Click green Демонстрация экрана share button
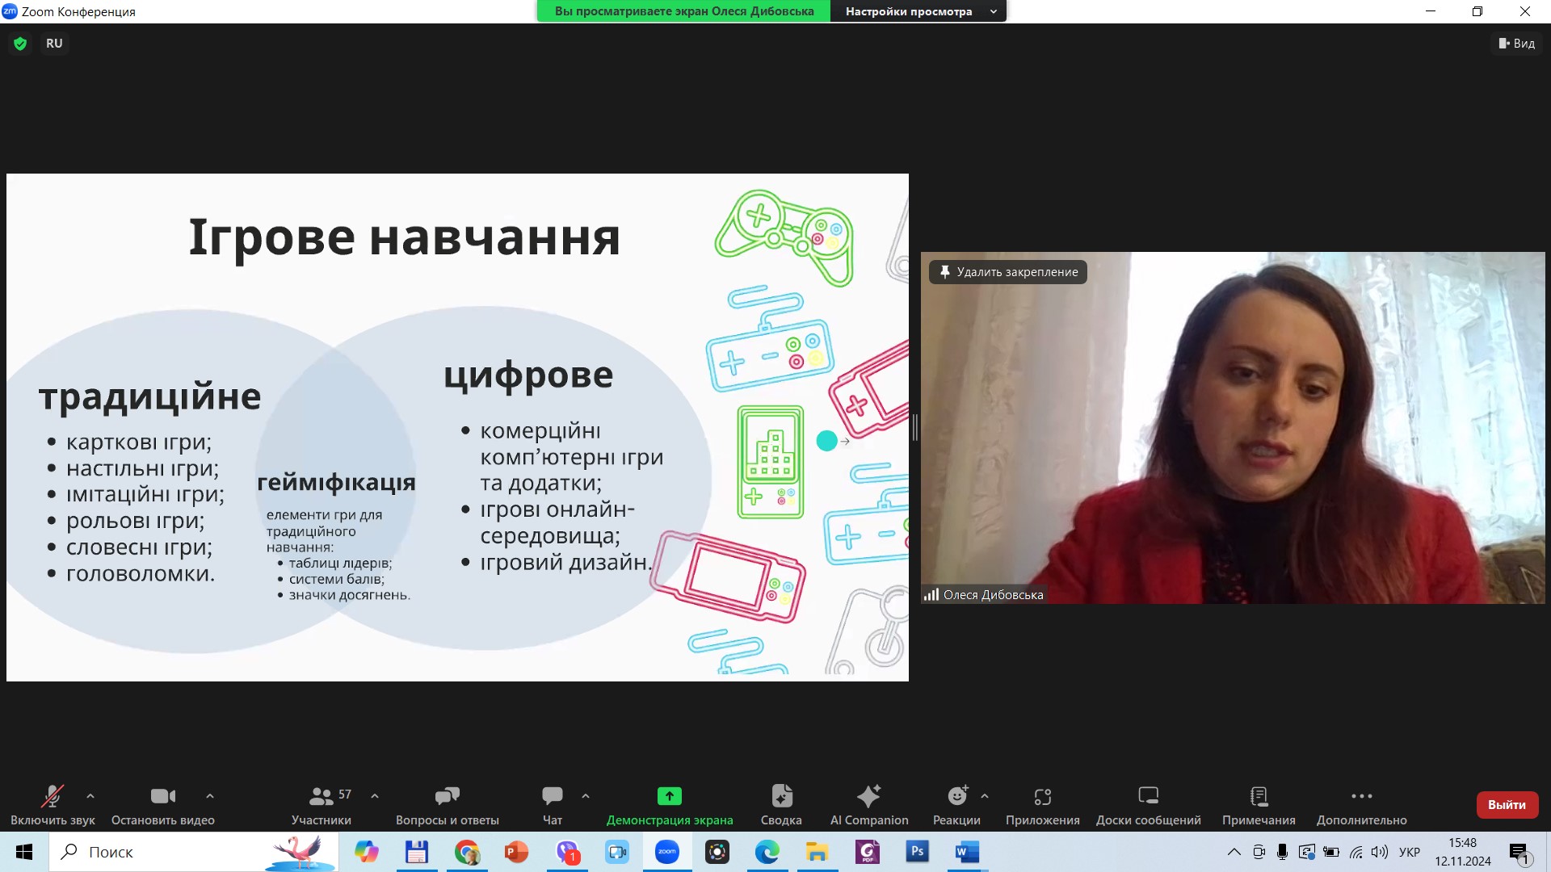Image resolution: width=1551 pixels, height=872 pixels. (669, 797)
